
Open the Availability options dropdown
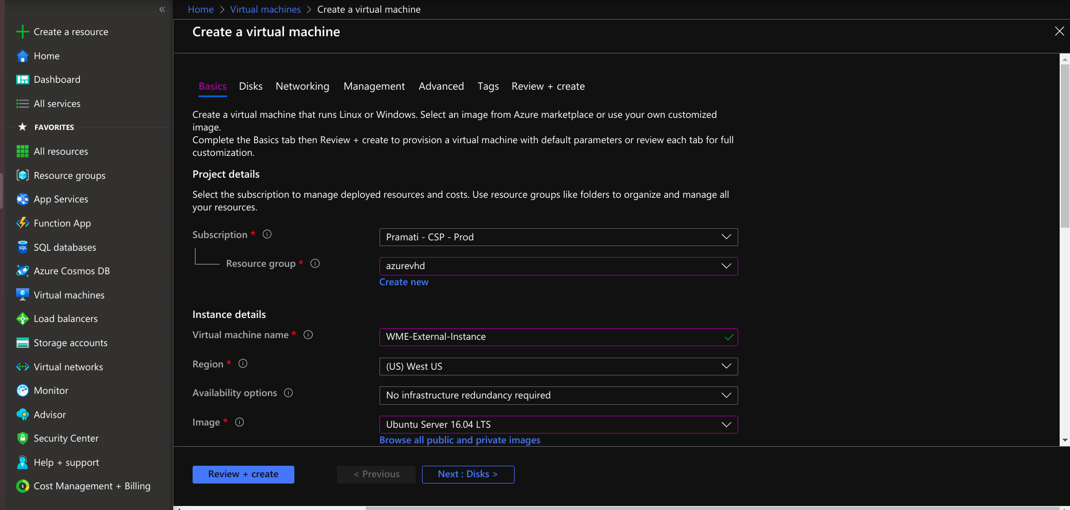558,395
